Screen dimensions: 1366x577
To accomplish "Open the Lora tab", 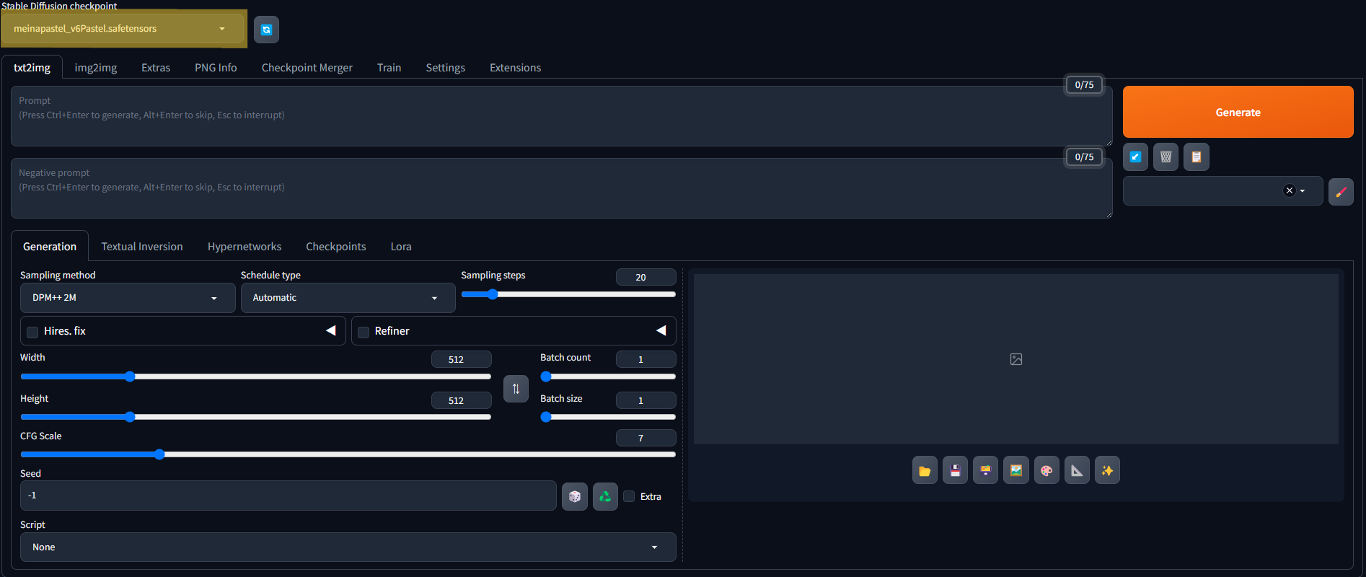I will [401, 247].
